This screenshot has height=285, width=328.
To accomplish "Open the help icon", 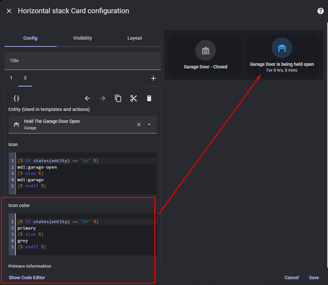I will pos(320,11).
